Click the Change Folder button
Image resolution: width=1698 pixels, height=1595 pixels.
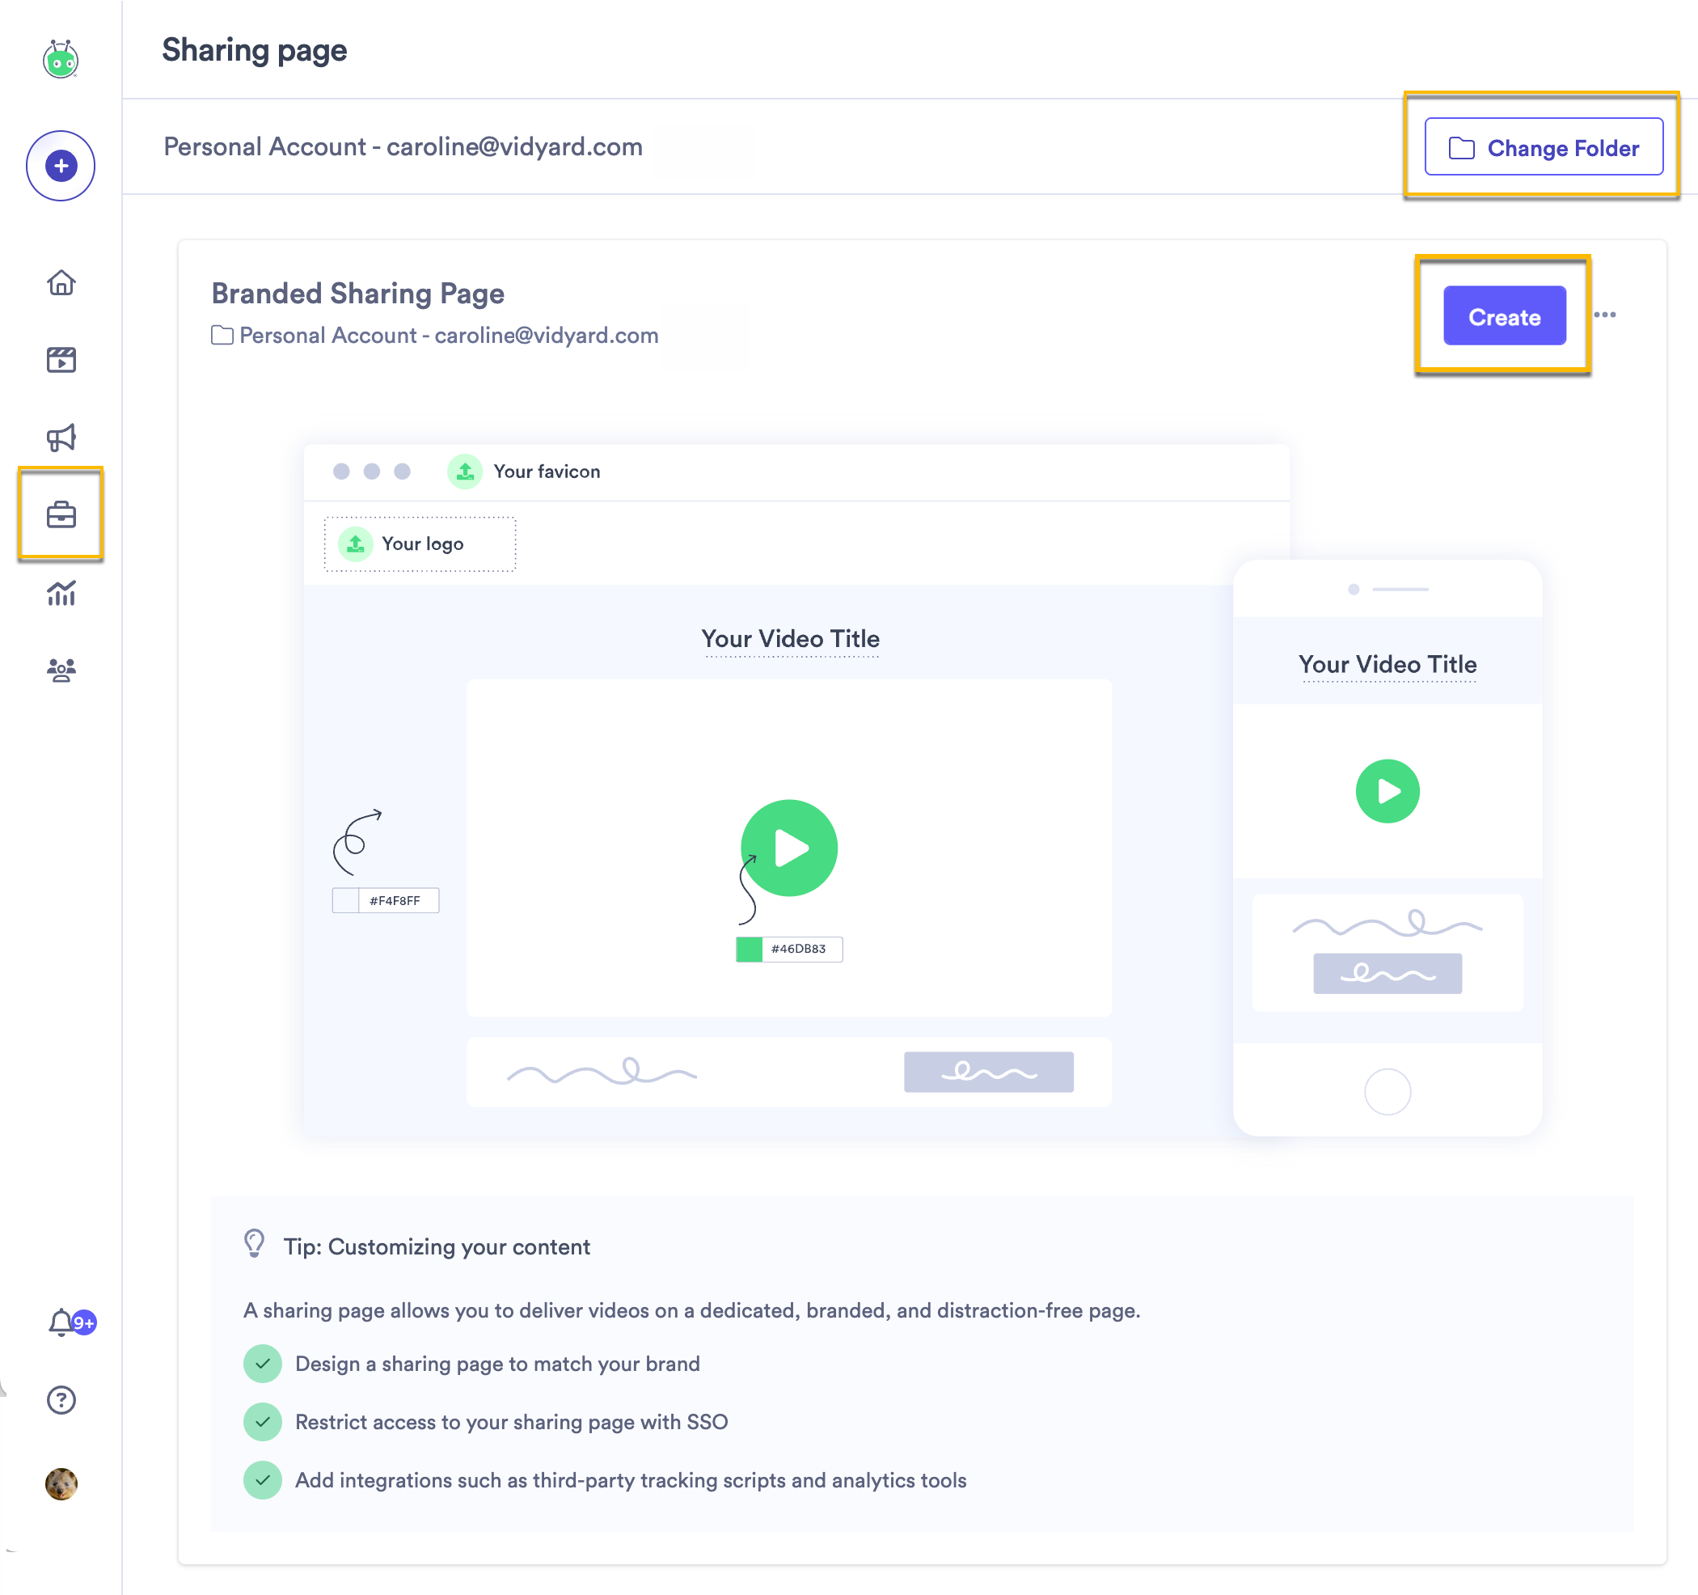[x=1544, y=147]
